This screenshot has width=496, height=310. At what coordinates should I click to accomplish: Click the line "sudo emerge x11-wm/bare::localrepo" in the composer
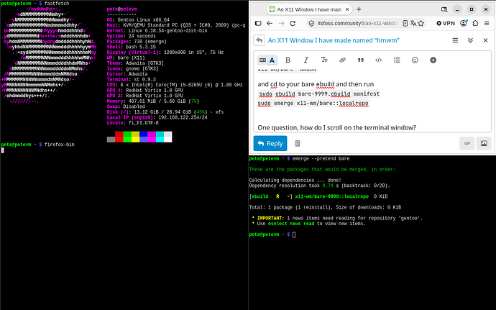(x=313, y=104)
